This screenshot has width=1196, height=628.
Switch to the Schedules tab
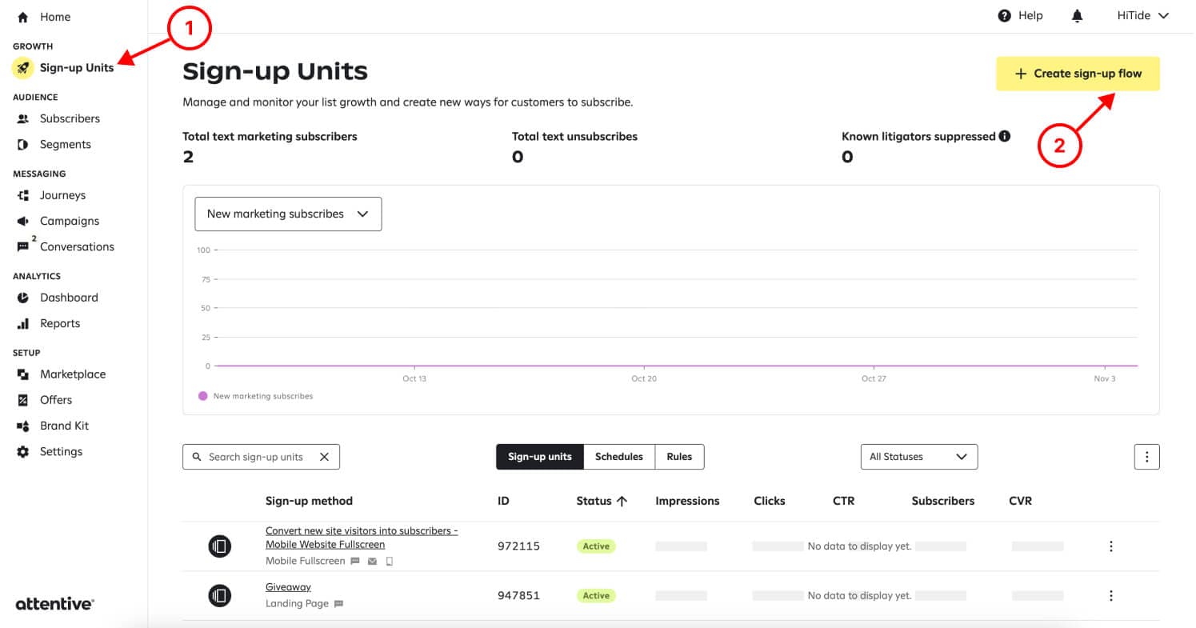618,457
